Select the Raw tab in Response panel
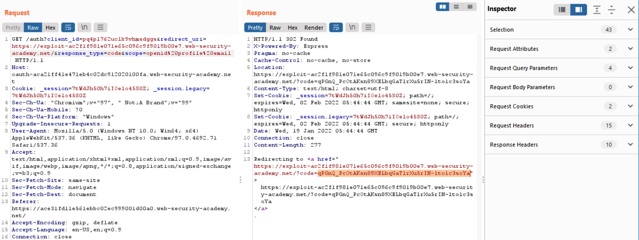 point(275,27)
